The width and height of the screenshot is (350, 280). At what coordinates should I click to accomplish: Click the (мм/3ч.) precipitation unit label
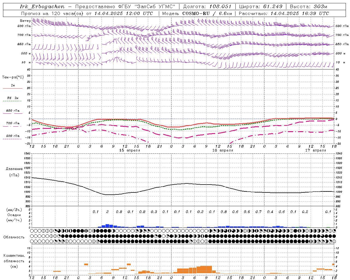click(x=14, y=210)
